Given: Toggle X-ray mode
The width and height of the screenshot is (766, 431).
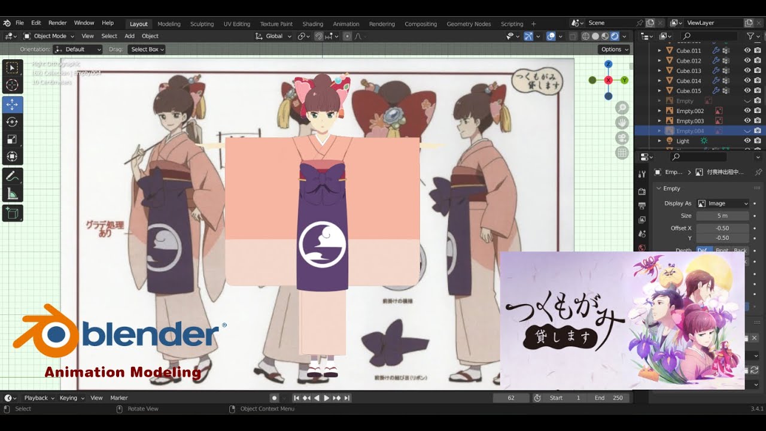Looking at the screenshot, I should click(573, 37).
